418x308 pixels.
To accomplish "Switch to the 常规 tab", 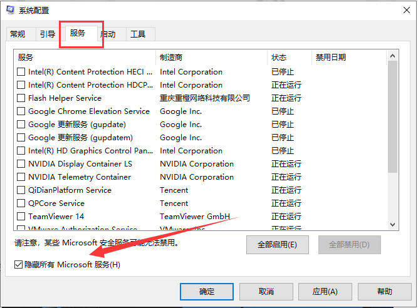I will 18,34.
